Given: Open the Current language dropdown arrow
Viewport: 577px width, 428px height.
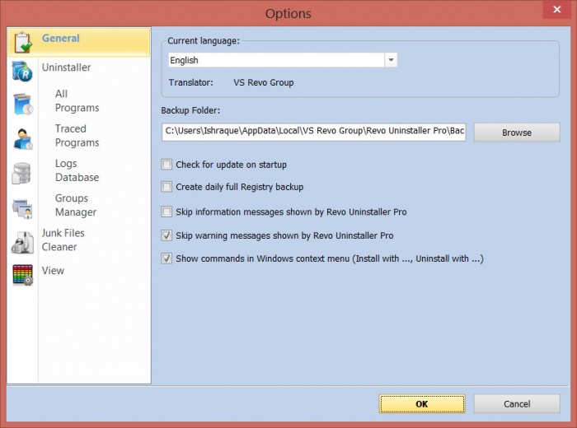Looking at the screenshot, I should click(391, 60).
